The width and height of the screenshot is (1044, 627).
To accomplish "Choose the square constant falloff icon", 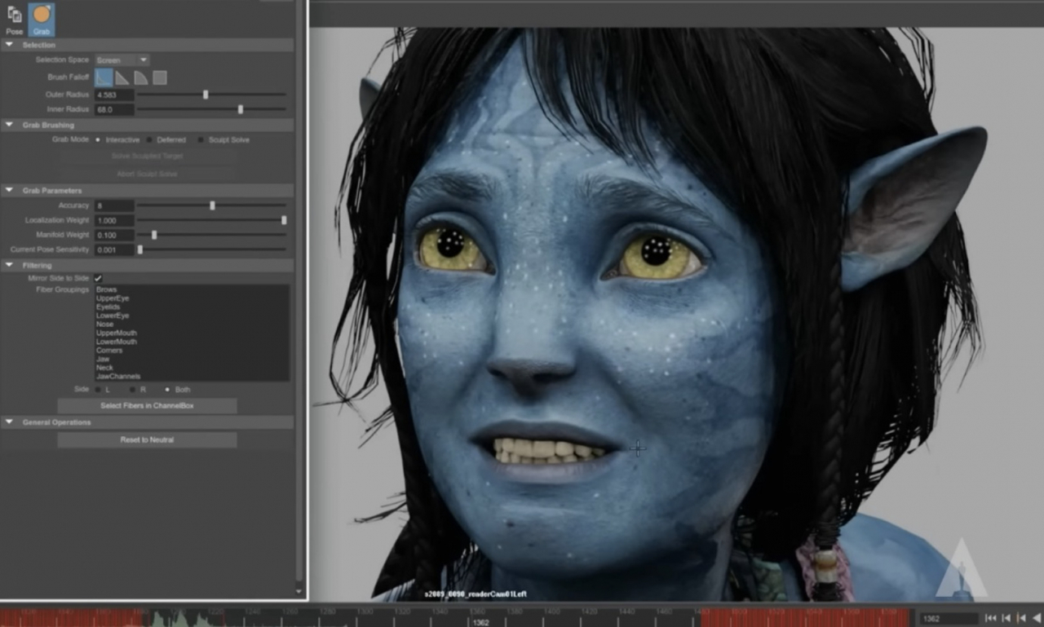I will [x=160, y=77].
